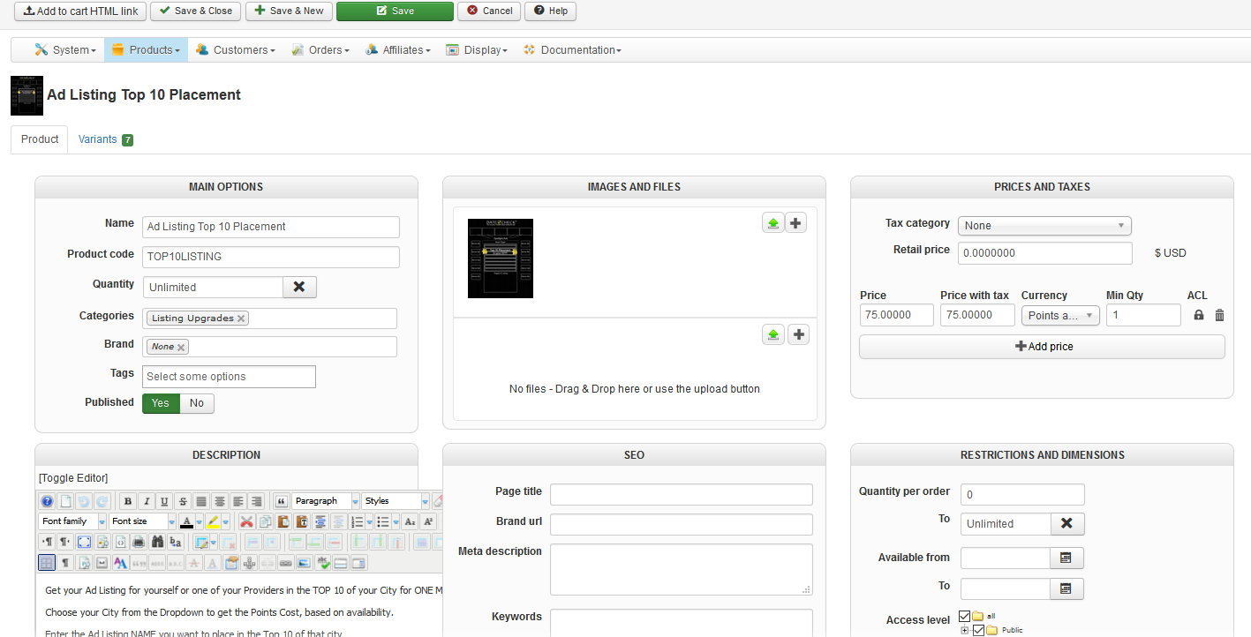Open the Customers menu
Screen dimensions: 1251x637
pos(236,50)
